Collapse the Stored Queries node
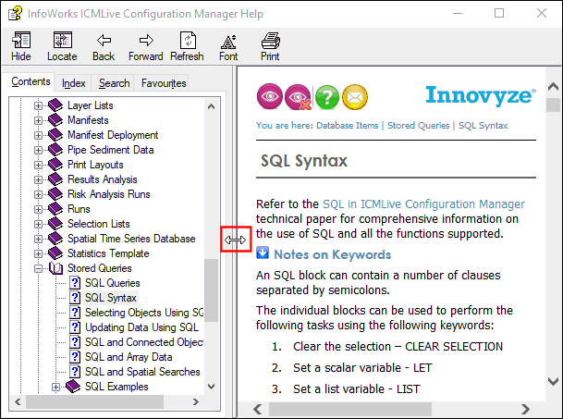The width and height of the screenshot is (563, 419). [38, 268]
